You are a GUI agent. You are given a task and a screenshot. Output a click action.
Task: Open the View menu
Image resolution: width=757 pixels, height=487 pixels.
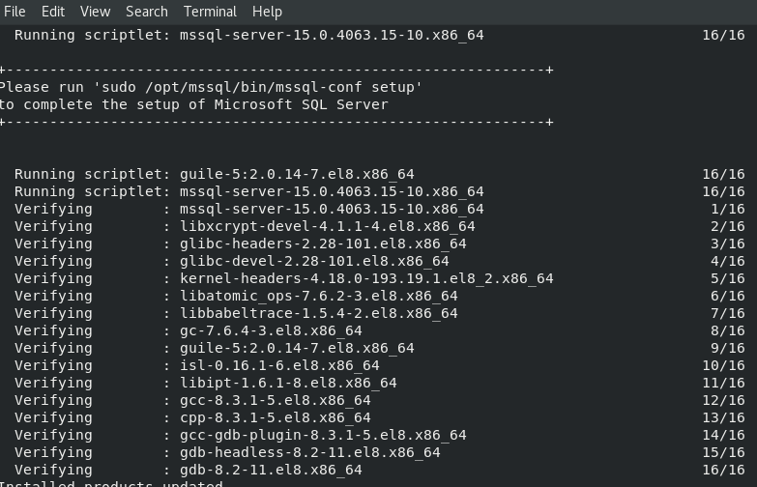95,12
